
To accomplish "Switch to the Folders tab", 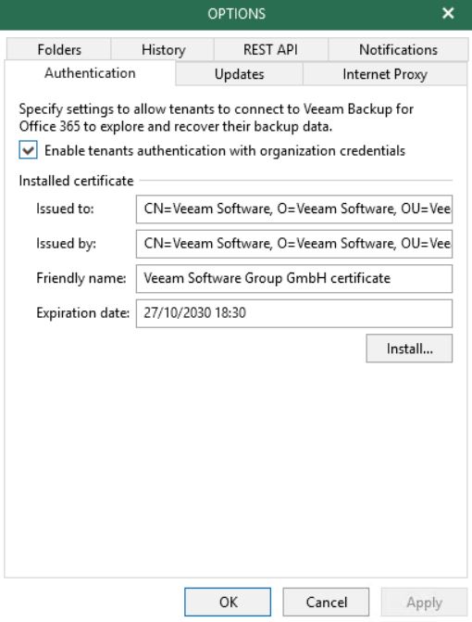I will coord(59,49).
